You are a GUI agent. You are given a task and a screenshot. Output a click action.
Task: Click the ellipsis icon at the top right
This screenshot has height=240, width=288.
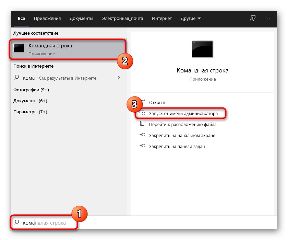click(x=266, y=19)
